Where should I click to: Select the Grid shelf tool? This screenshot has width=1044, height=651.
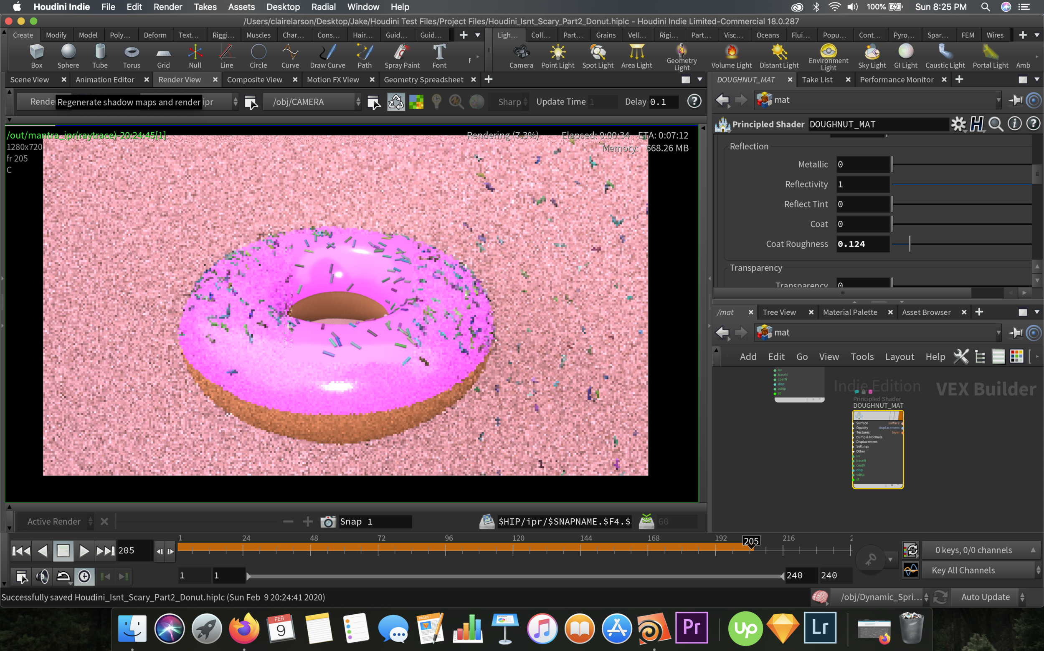pyautogui.click(x=163, y=56)
